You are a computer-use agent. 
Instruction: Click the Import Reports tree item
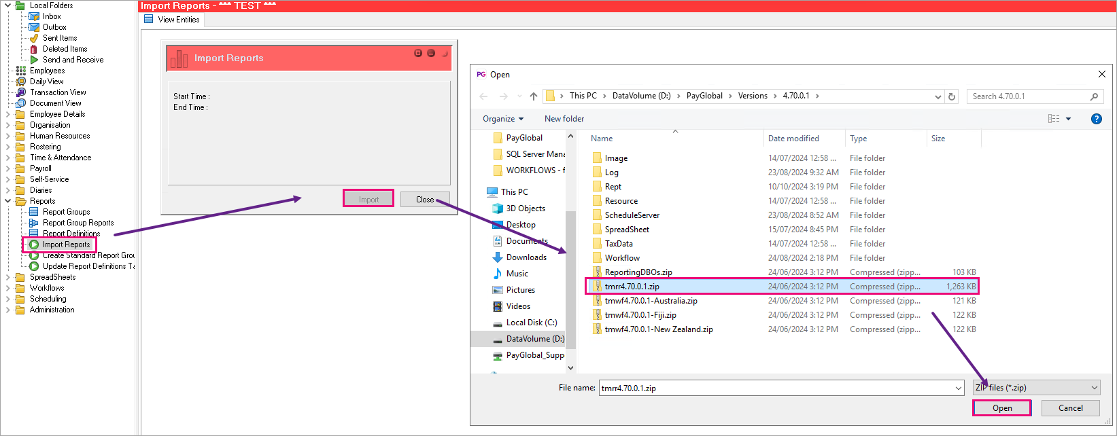[66, 244]
